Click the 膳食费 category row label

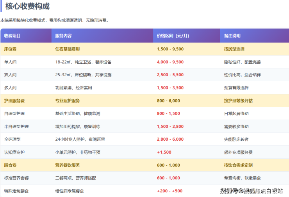pos(10,165)
